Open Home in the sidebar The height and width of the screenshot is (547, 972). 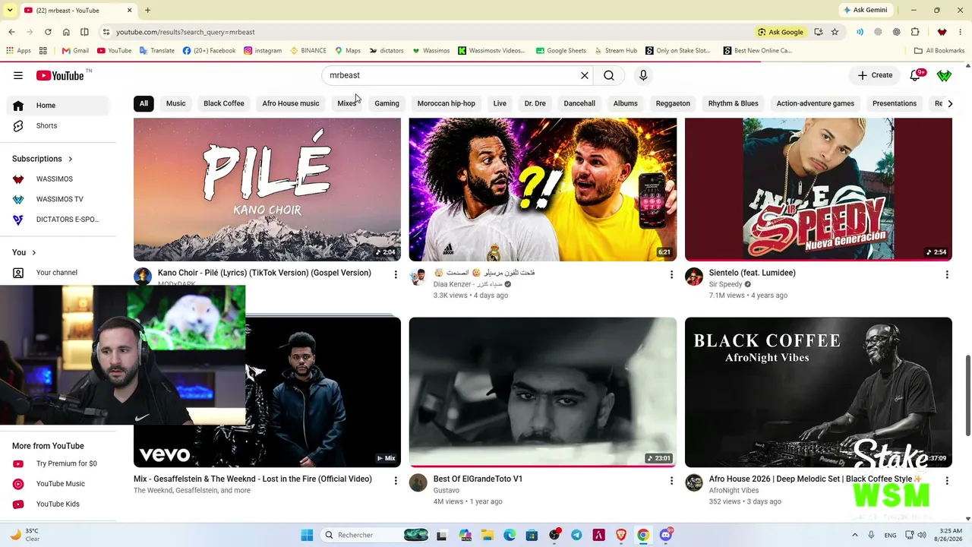[x=59, y=106]
